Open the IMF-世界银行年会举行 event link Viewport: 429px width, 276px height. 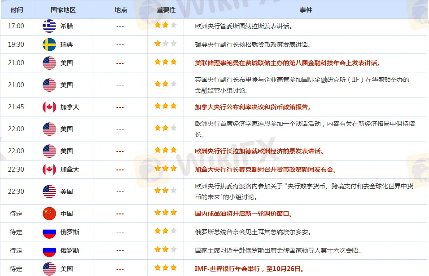pyautogui.click(x=249, y=269)
